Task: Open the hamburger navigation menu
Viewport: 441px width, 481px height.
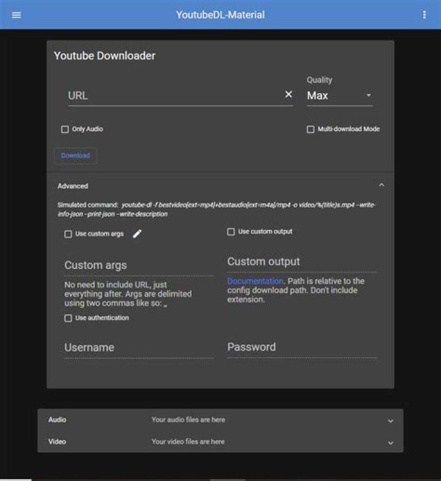Action: [x=17, y=15]
